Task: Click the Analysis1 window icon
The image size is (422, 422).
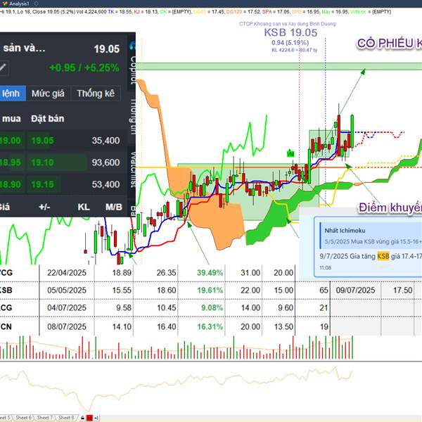Action: click(x=4, y=4)
